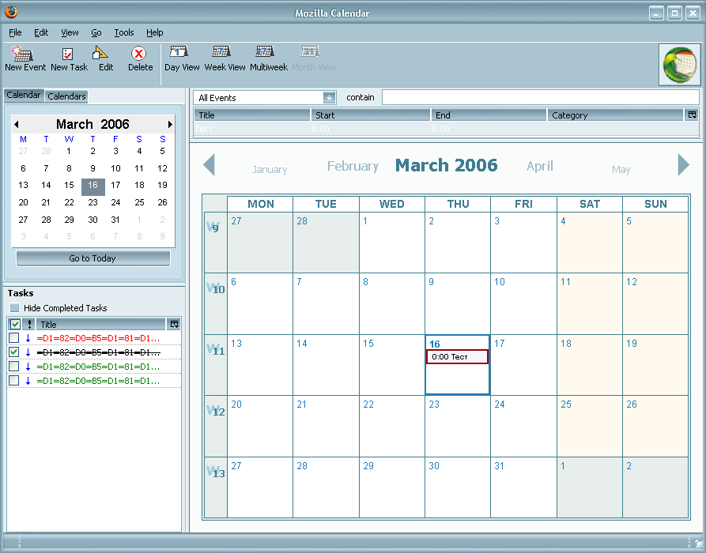This screenshot has height=553, width=706.
Task: Click the SAT column header in the month grid
Action: point(589,204)
